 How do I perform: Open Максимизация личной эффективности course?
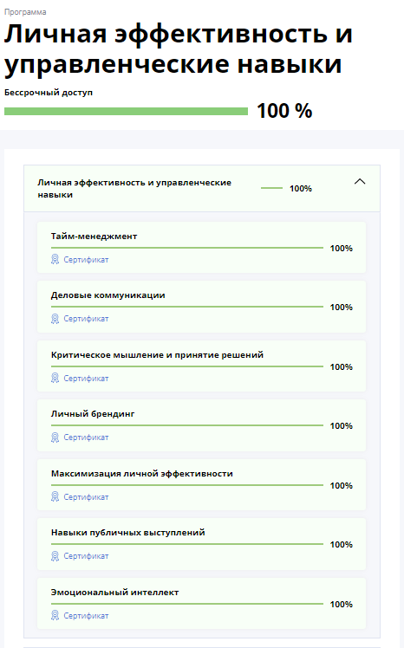tap(142, 474)
